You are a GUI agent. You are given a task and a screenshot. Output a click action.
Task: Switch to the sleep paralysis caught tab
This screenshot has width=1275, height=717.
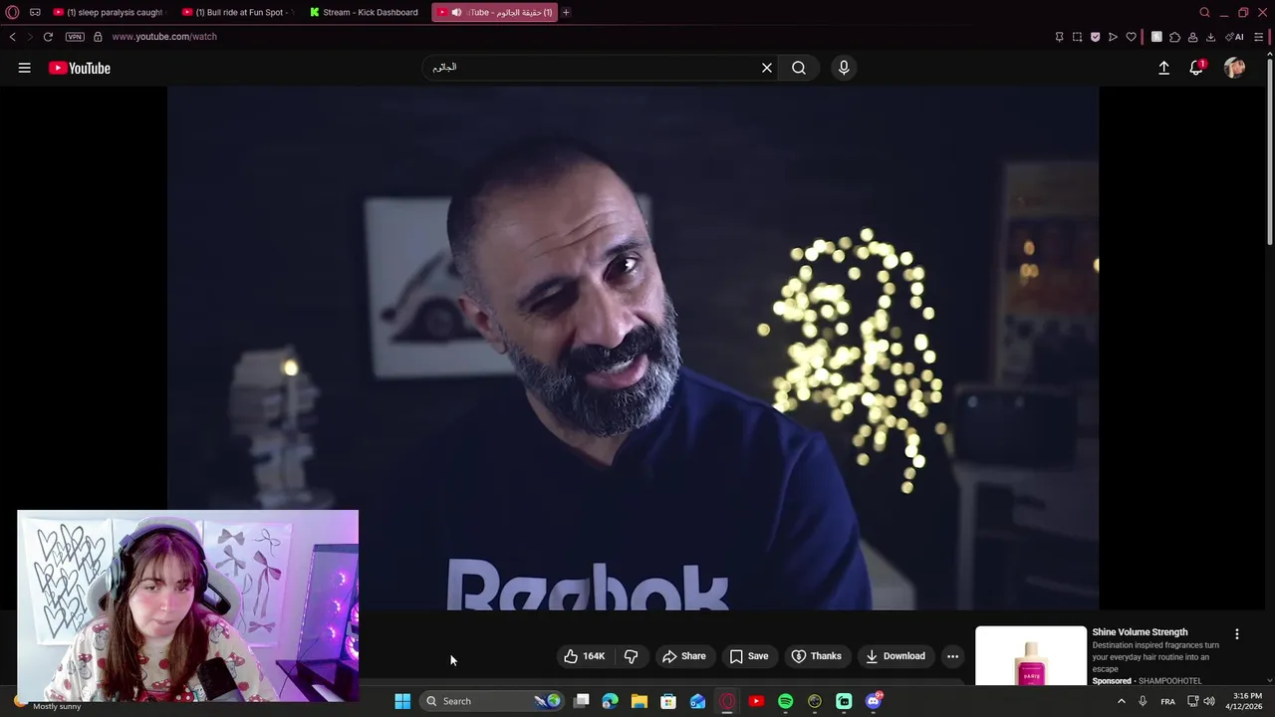pyautogui.click(x=108, y=12)
